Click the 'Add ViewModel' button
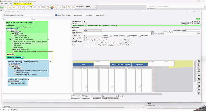Viewport: 206px width, 111px height. 66,15
